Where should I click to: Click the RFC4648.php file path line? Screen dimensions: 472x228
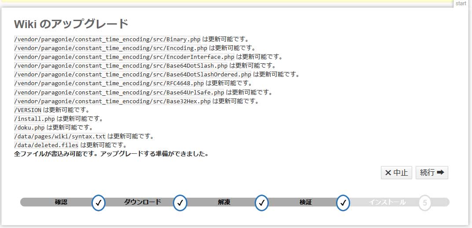tap(133, 83)
